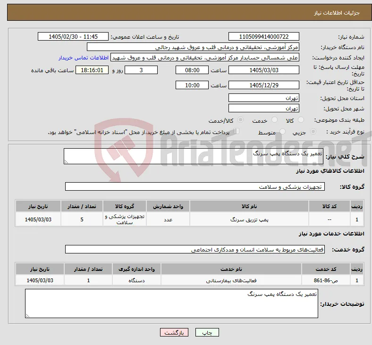
Task: Click the اطلاعات کالاهای مورد نیاز heading
Action: point(330,171)
